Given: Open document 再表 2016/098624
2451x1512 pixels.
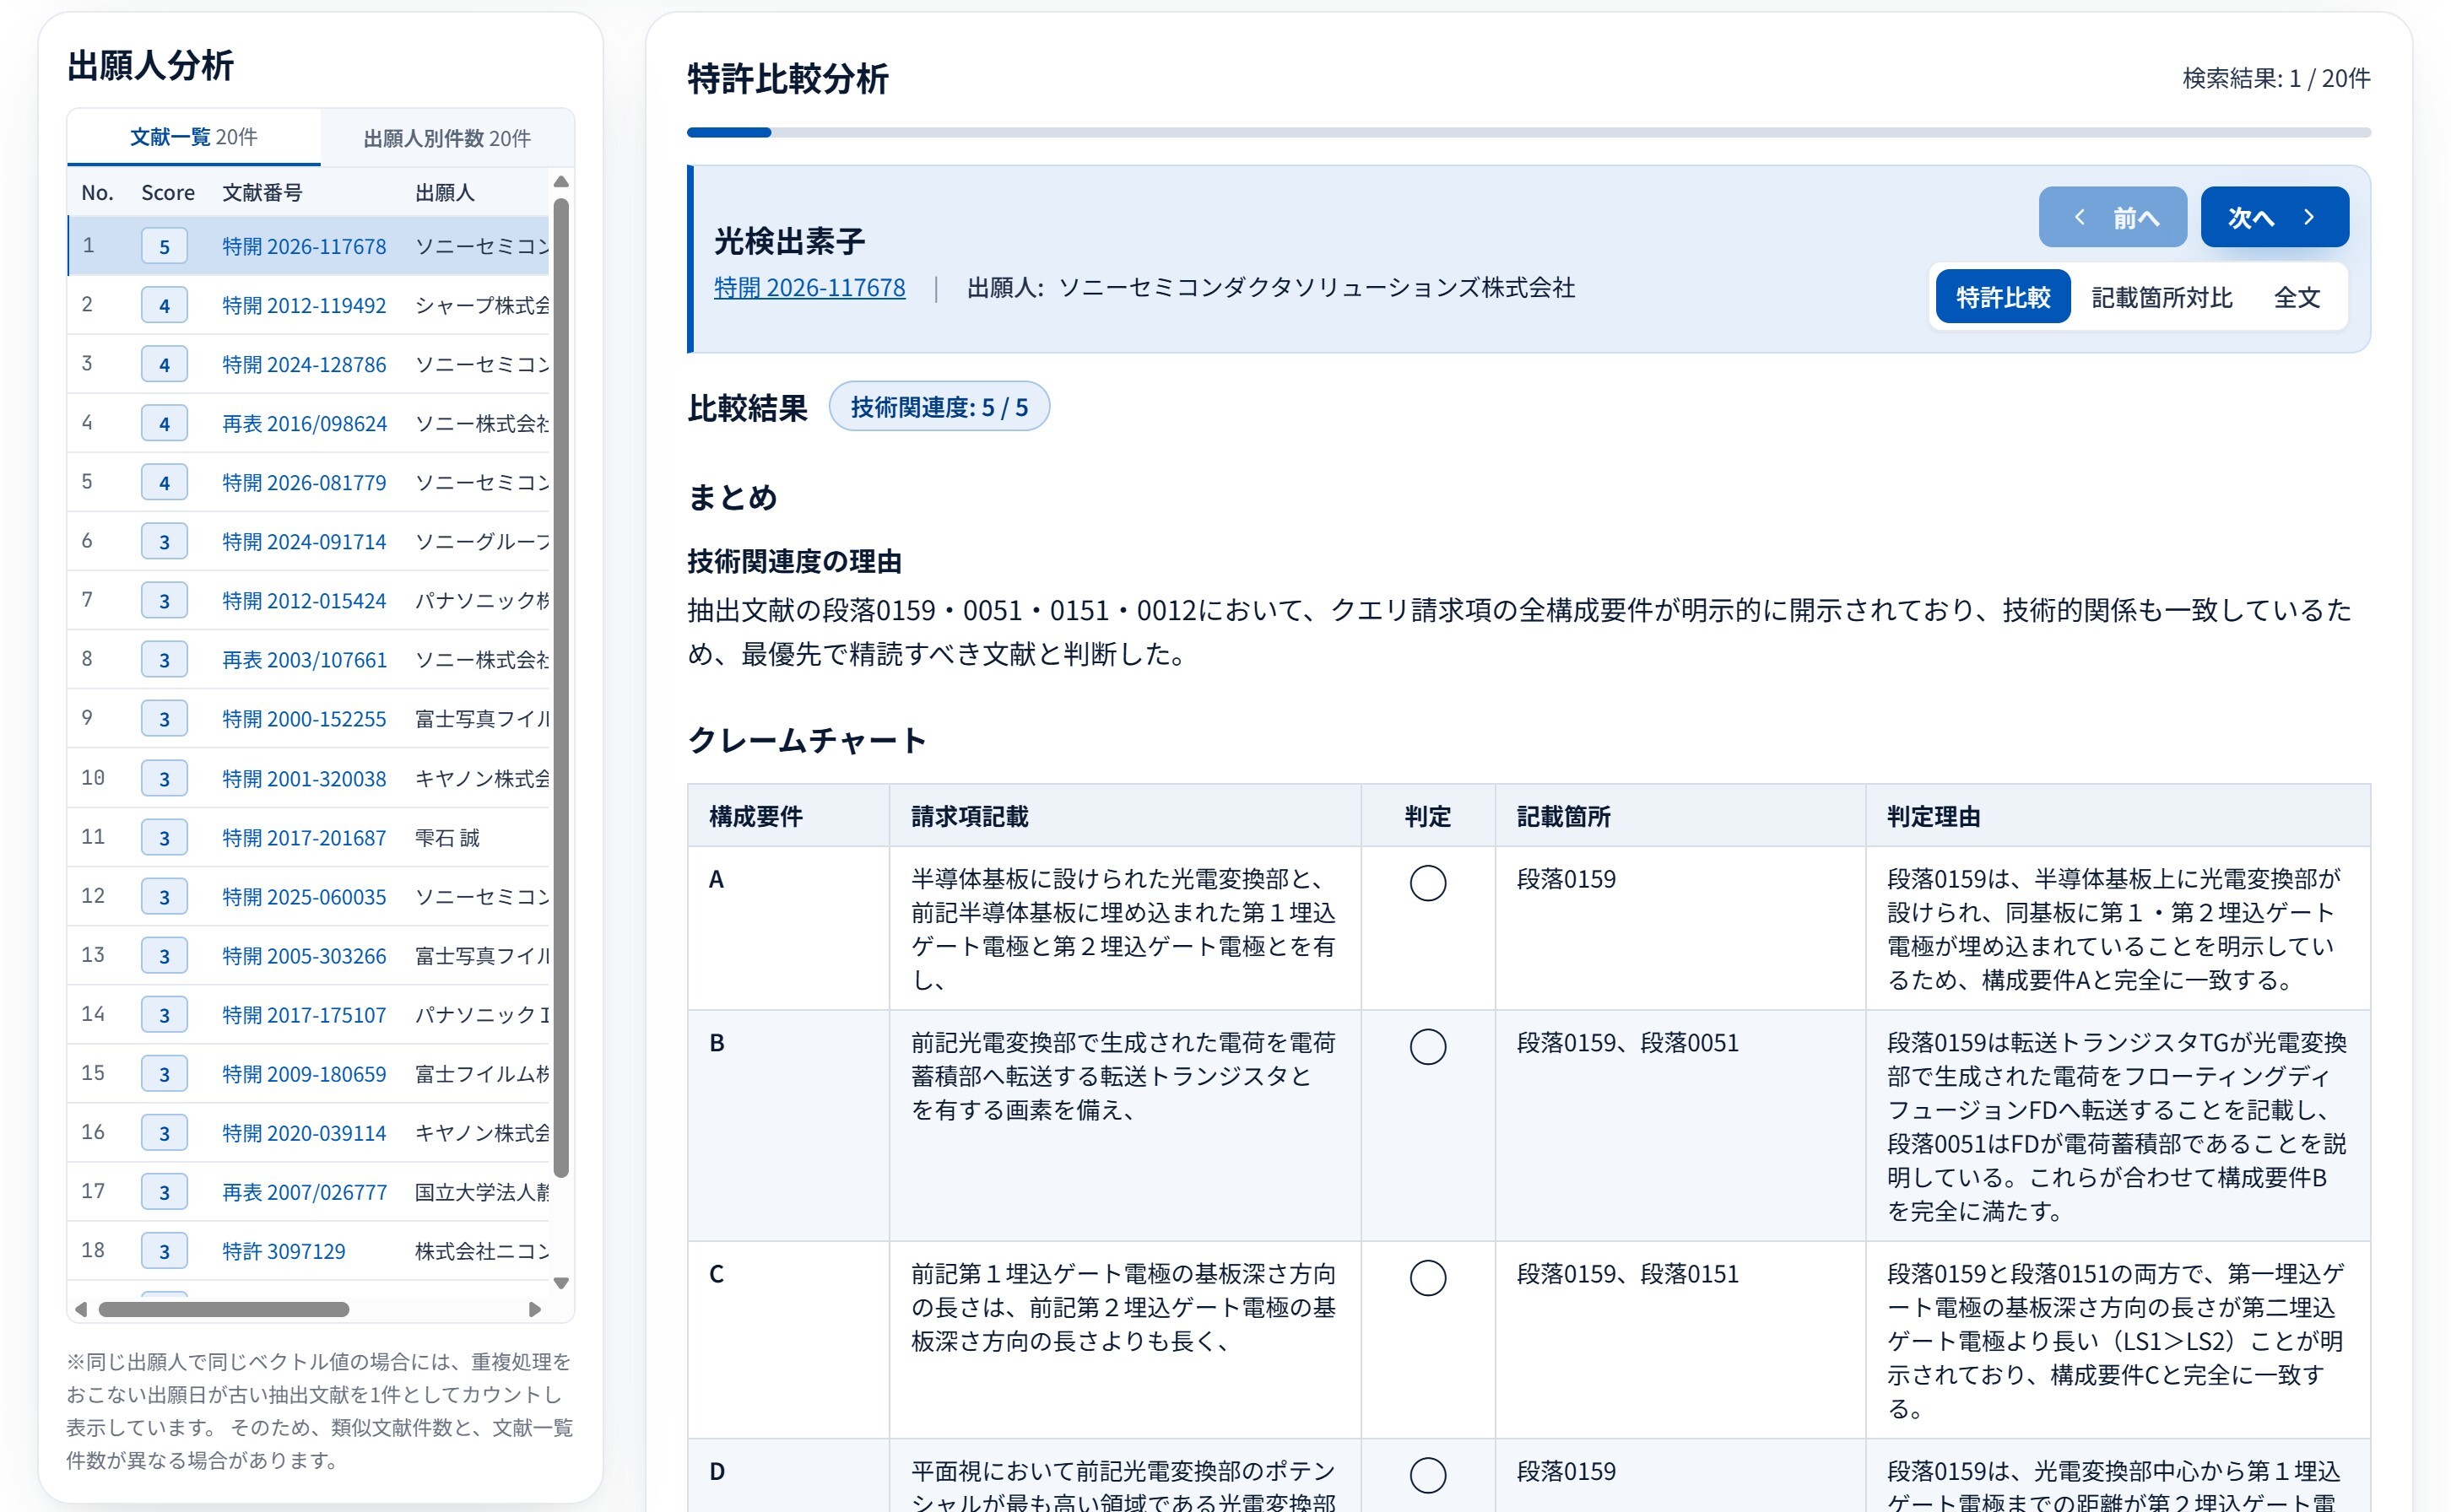Looking at the screenshot, I should pos(304,423).
